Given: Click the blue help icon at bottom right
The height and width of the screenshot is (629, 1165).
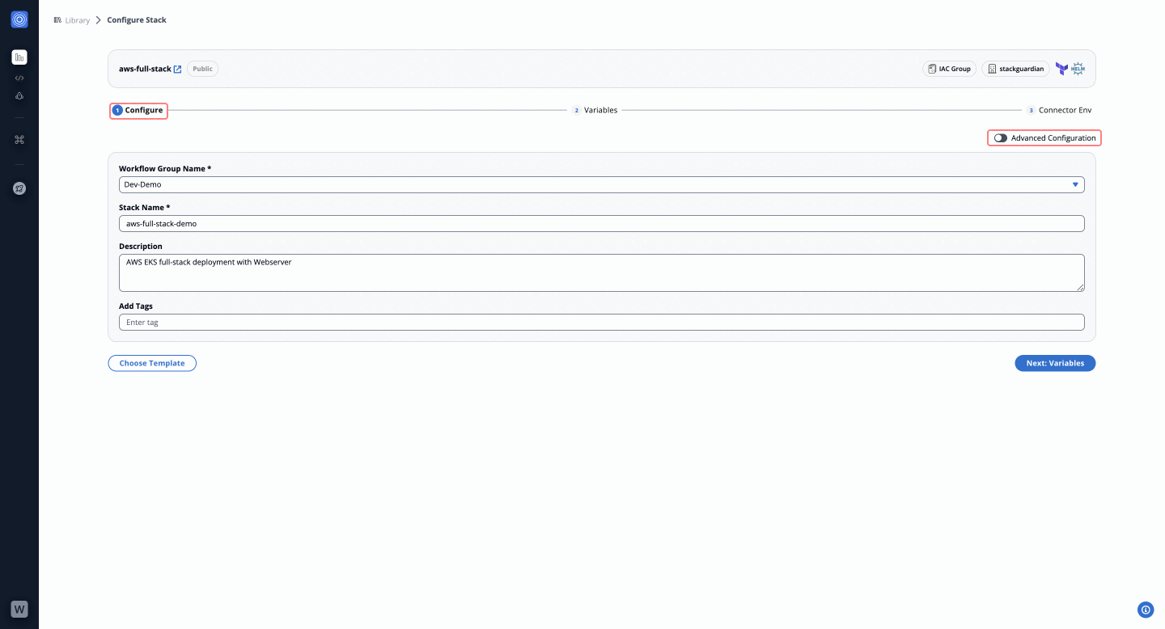Looking at the screenshot, I should click(x=1145, y=610).
